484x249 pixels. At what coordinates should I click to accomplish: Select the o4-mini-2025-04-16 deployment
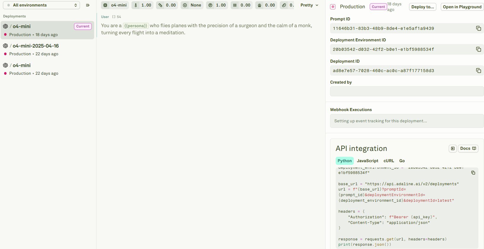tap(47, 50)
